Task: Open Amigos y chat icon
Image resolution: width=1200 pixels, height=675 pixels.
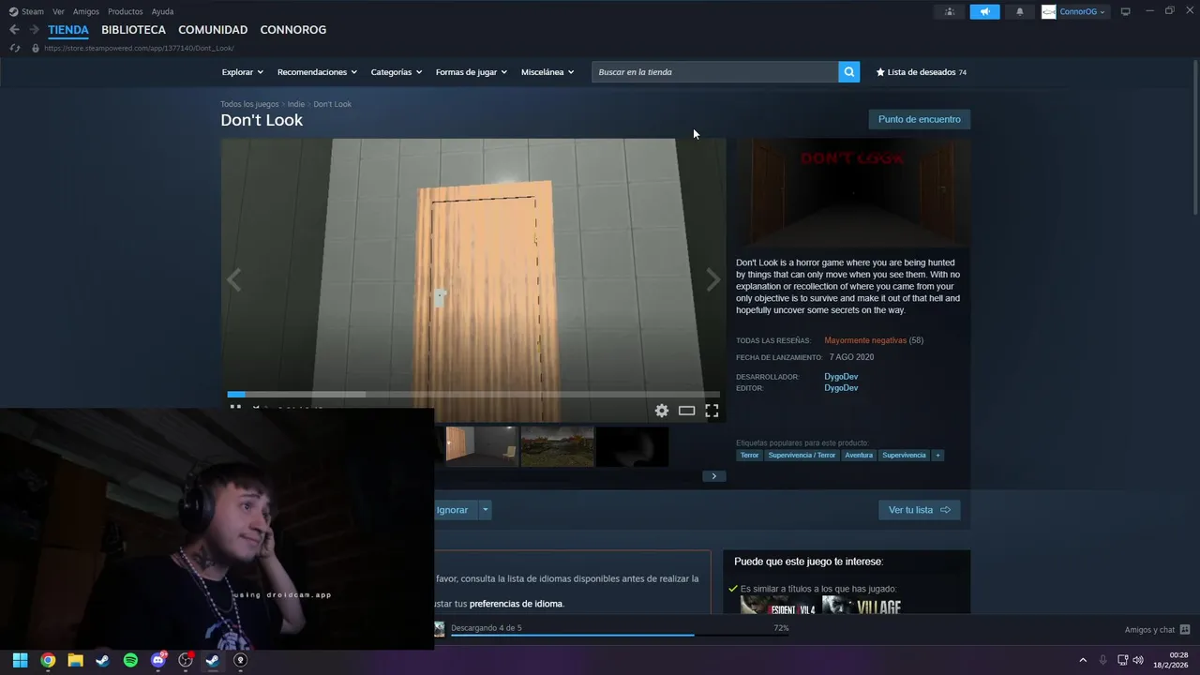Action: (x=1185, y=630)
